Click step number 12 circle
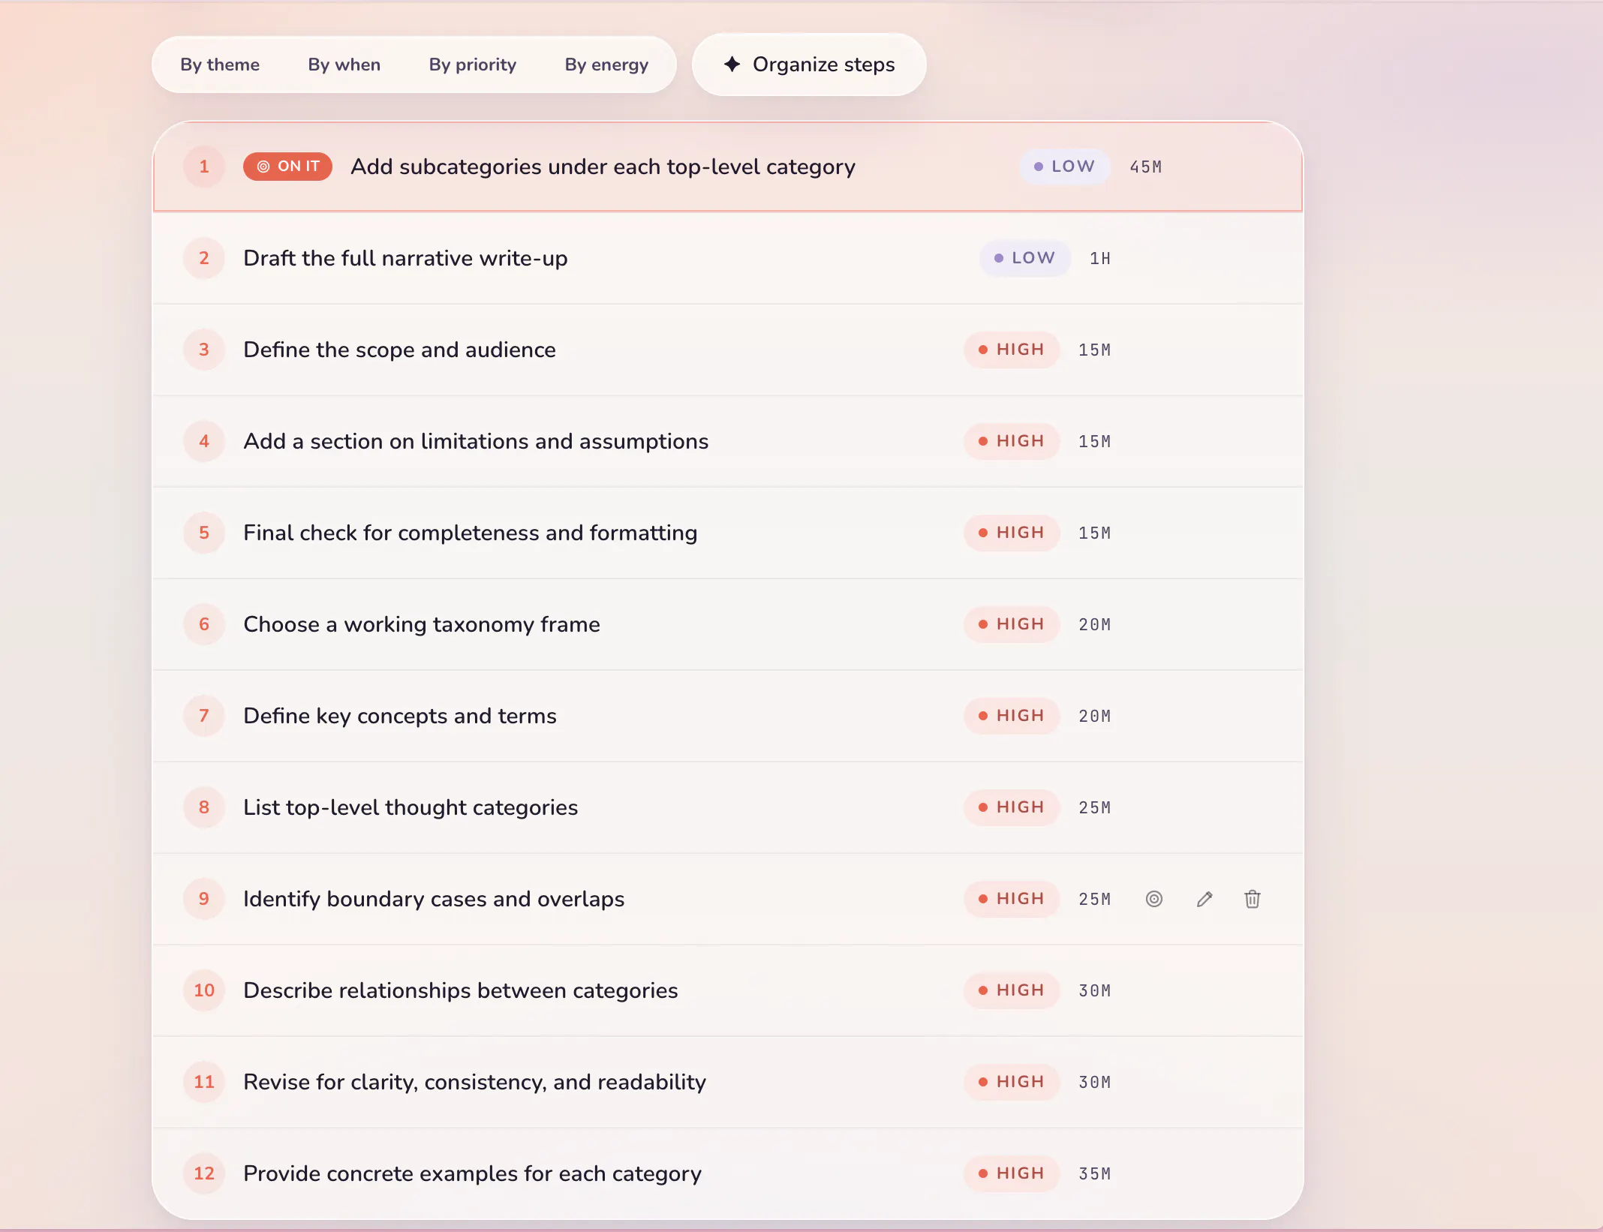This screenshot has width=1603, height=1232. click(x=204, y=1173)
